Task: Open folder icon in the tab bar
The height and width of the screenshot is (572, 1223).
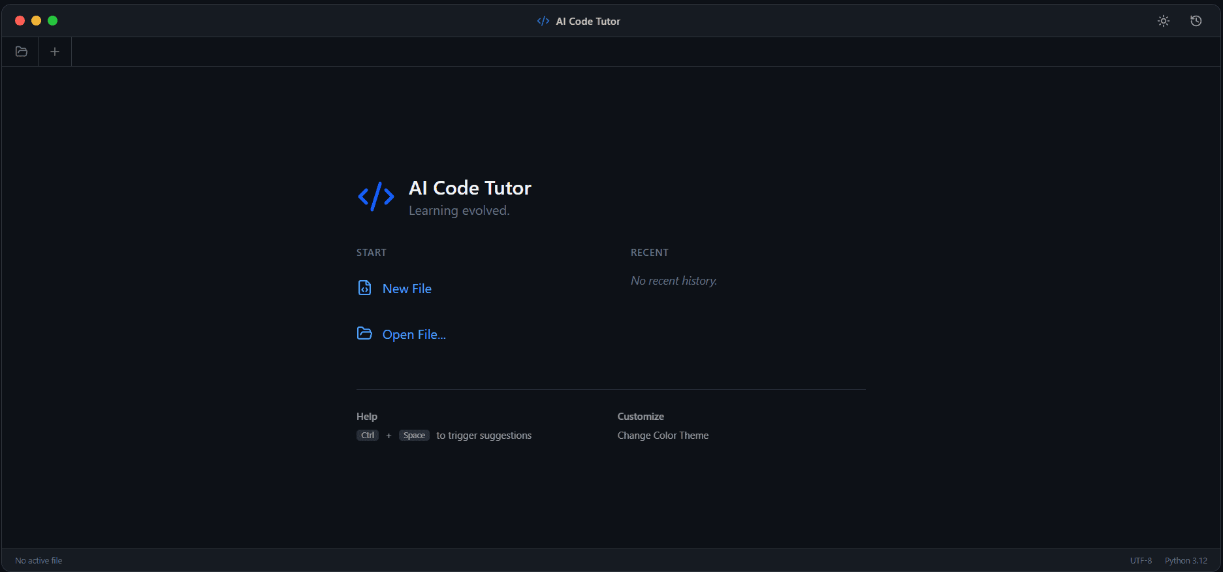Action: pos(22,52)
